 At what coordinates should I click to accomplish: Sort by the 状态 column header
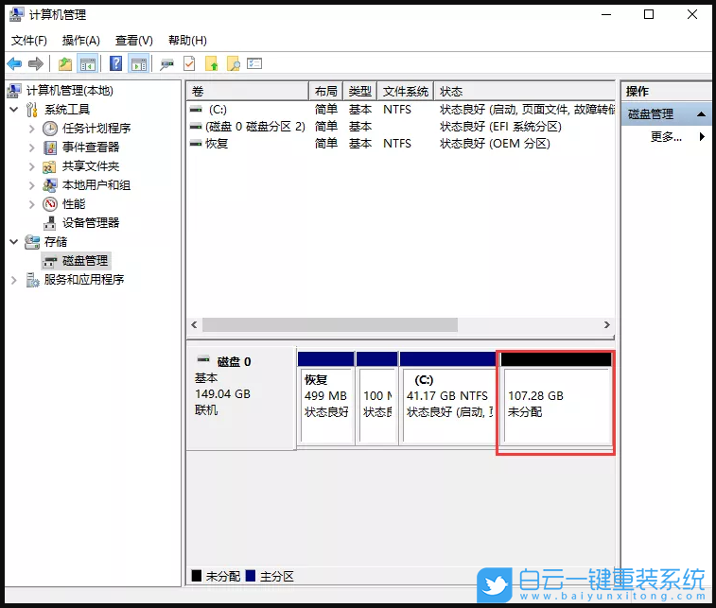pyautogui.click(x=525, y=92)
